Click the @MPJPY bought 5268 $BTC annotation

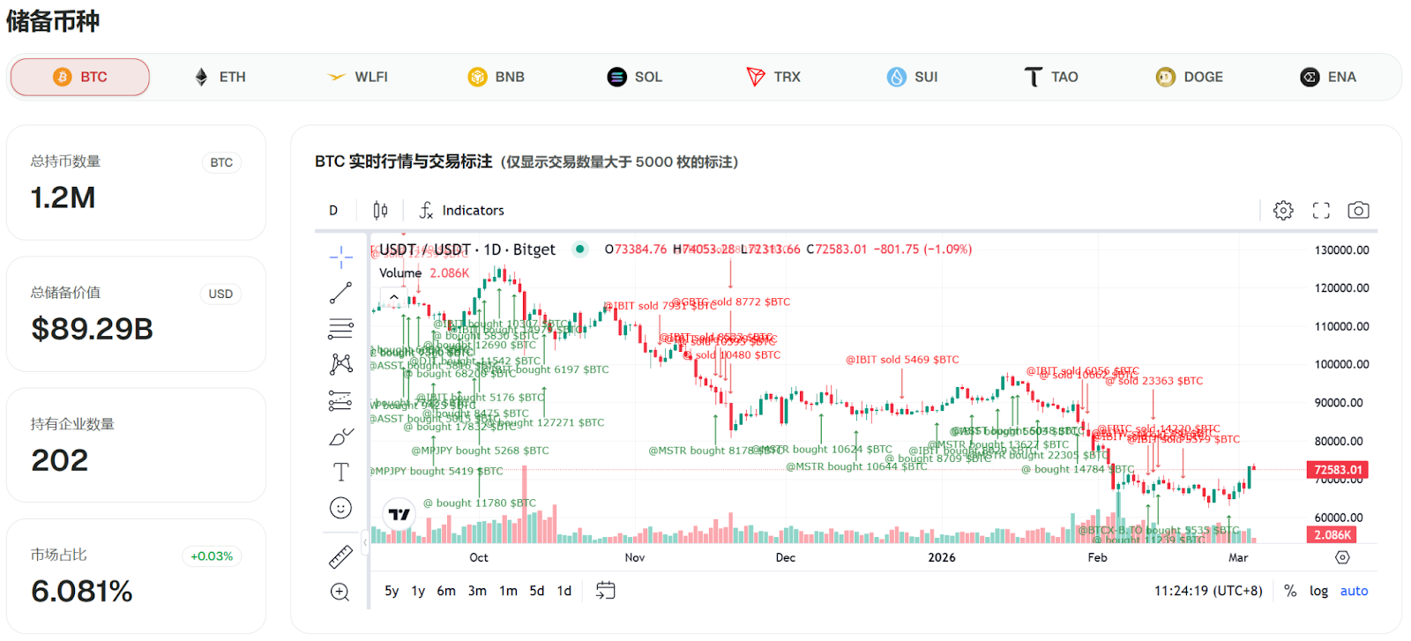pos(480,451)
